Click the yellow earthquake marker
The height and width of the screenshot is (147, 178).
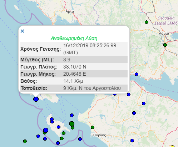pos(173,146)
